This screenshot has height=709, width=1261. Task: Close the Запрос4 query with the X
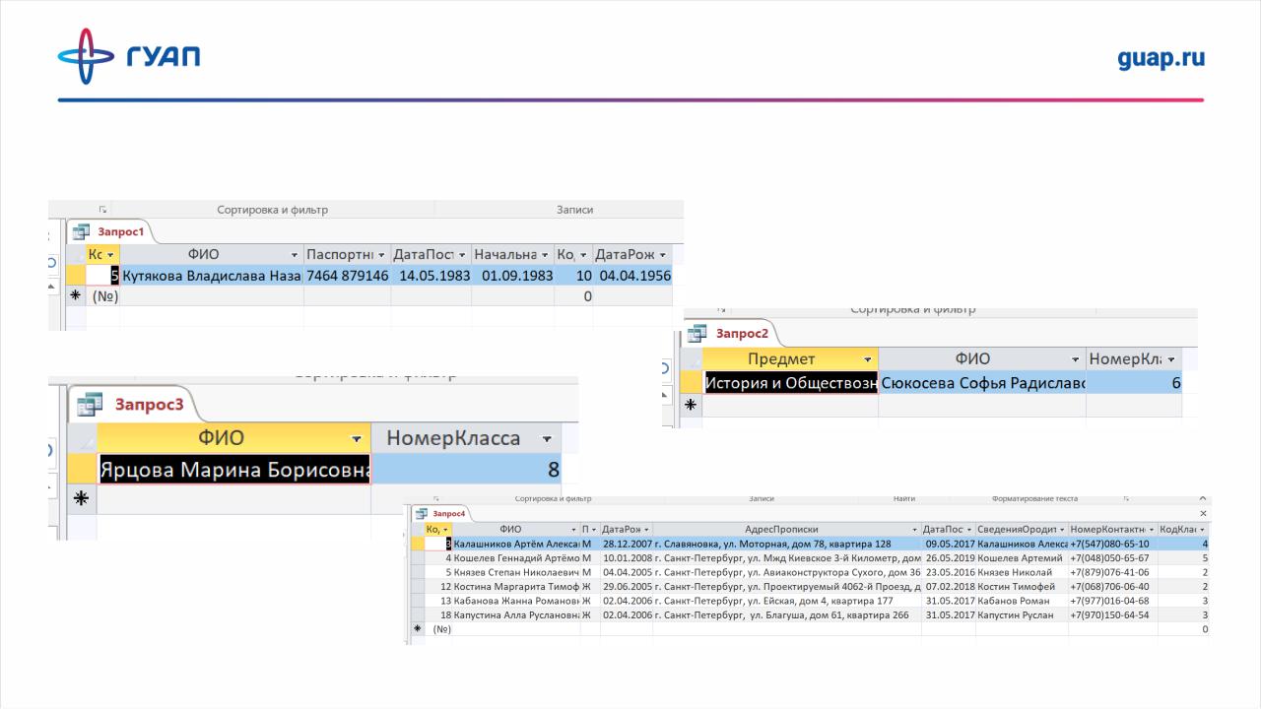[1203, 514]
